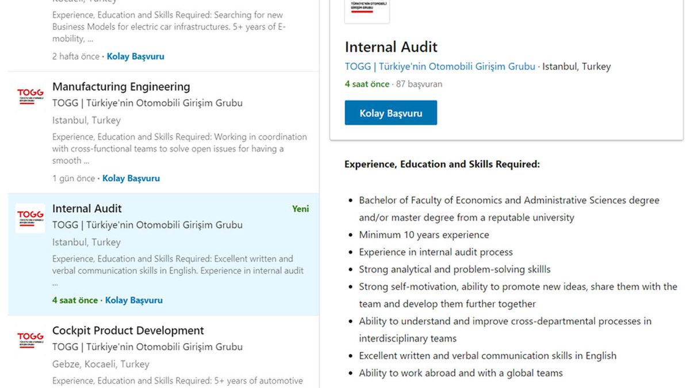Screen dimensions: 690x388
Task: Open the Cockpit Product Development job posting
Action: (x=128, y=331)
